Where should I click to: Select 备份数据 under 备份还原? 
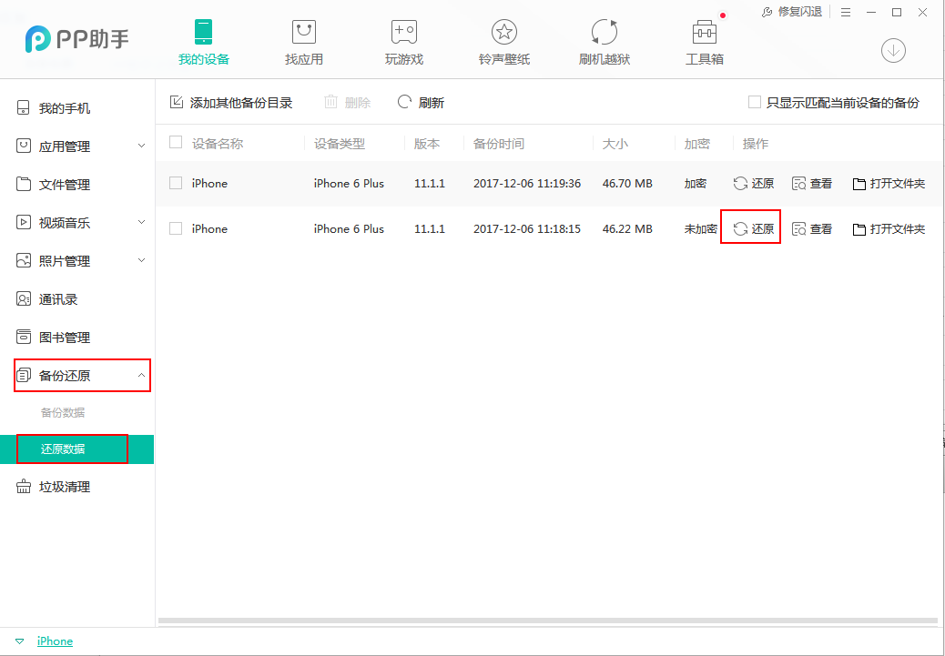click(x=62, y=412)
